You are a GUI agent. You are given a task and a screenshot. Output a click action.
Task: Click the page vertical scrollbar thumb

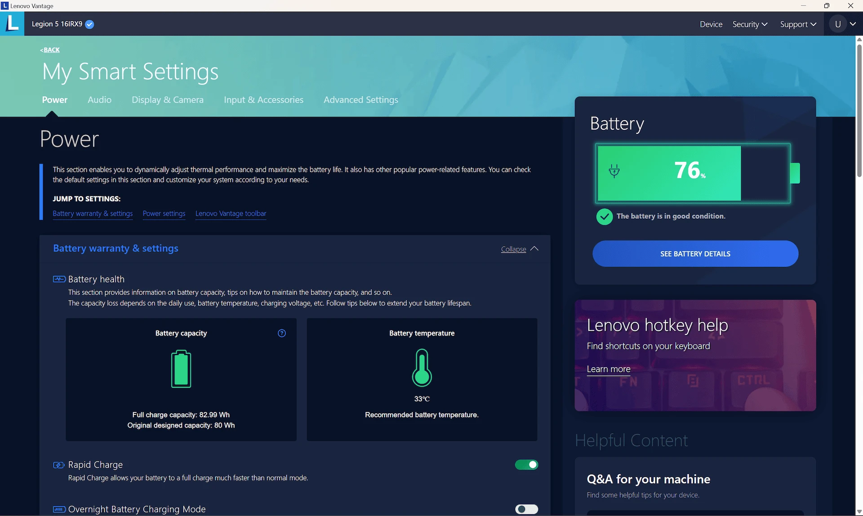859,111
